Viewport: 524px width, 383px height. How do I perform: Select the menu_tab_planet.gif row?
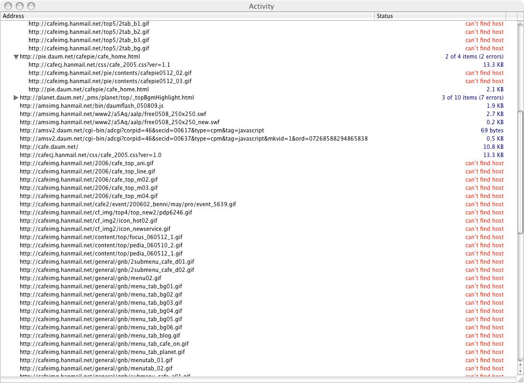coord(259,352)
